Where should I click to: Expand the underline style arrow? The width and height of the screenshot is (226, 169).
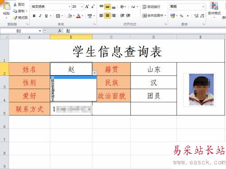(x=51, y=16)
